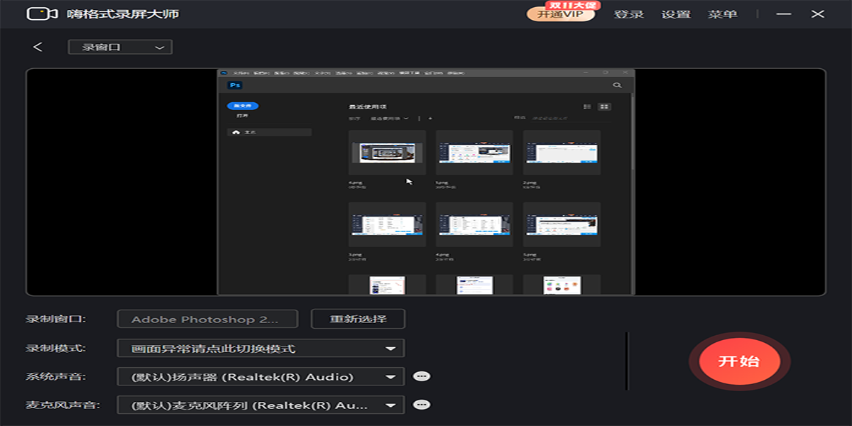The image size is (852, 426).
Task: Click 登录 to sign in
Action: coord(628,14)
